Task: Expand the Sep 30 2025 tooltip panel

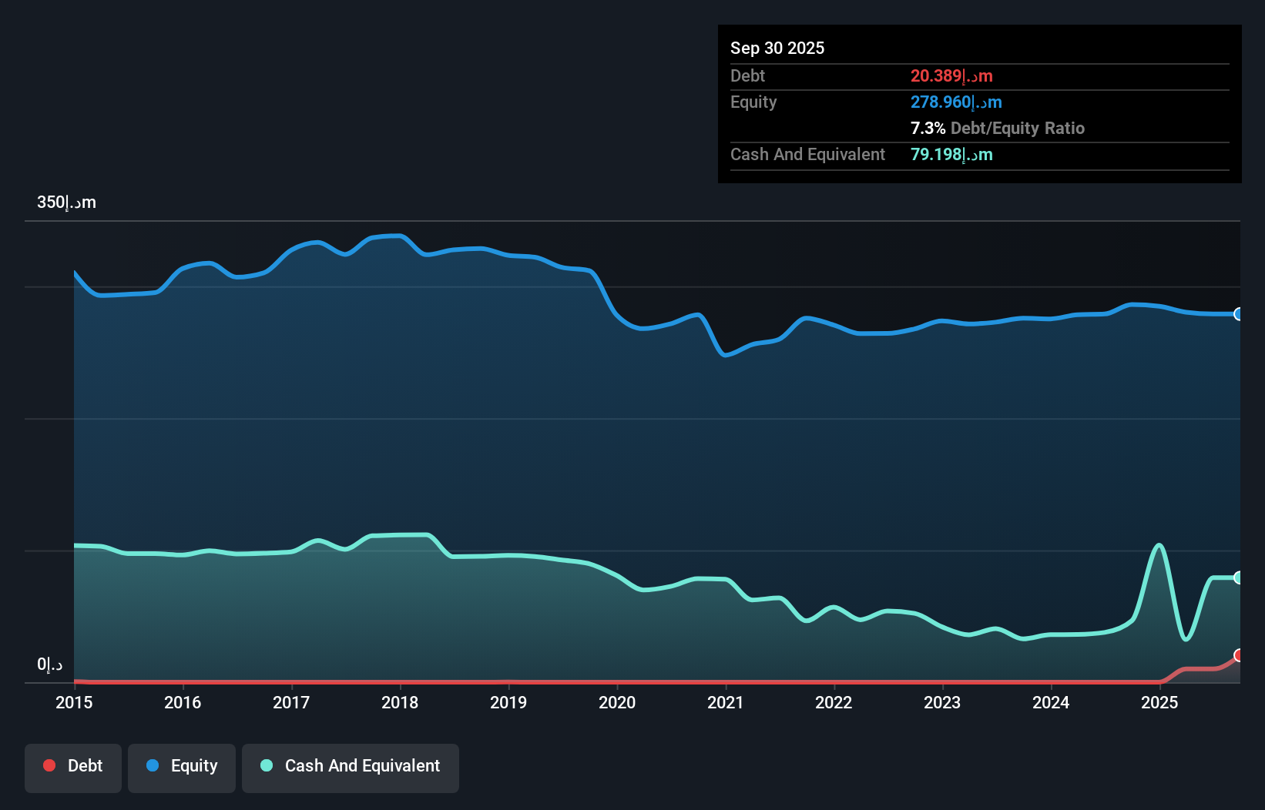Action: pyautogui.click(x=777, y=48)
